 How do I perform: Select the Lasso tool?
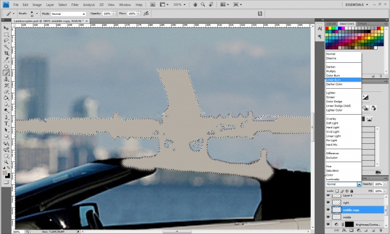6,40
